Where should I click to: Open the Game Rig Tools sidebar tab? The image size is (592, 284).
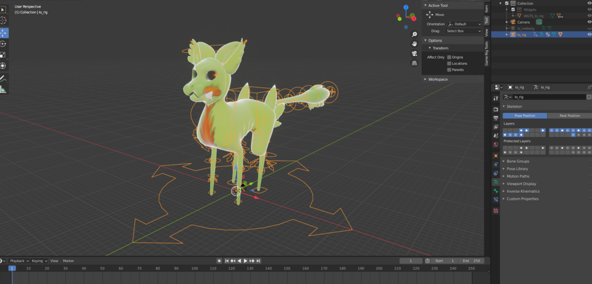click(x=487, y=53)
